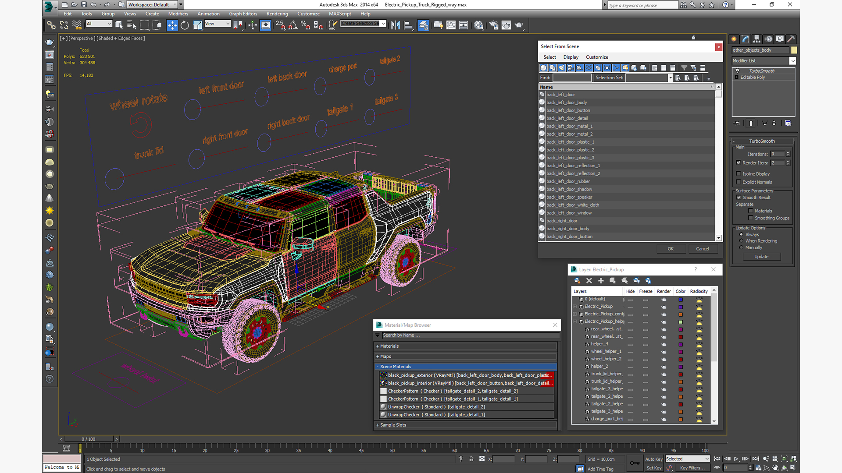Image resolution: width=842 pixels, height=473 pixels.
Task: Enable Explicit Normals checkbox
Action: pos(739,182)
